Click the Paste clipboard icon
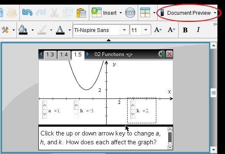This screenshot has width=225, height=154. point(81,13)
